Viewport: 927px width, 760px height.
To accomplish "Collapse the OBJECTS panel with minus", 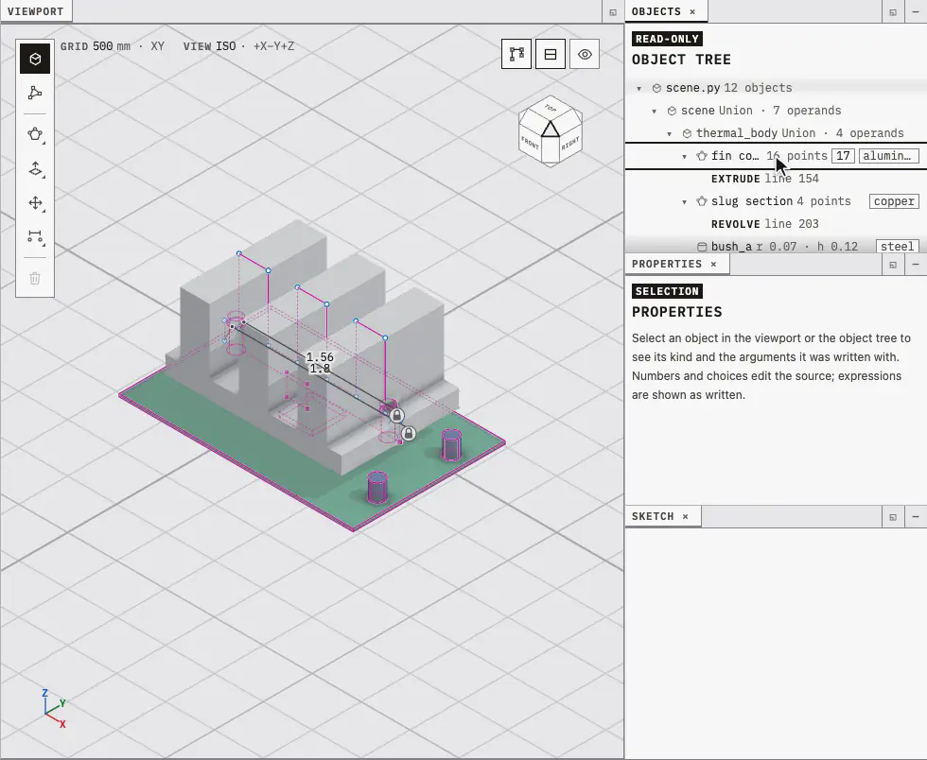I will [x=916, y=12].
